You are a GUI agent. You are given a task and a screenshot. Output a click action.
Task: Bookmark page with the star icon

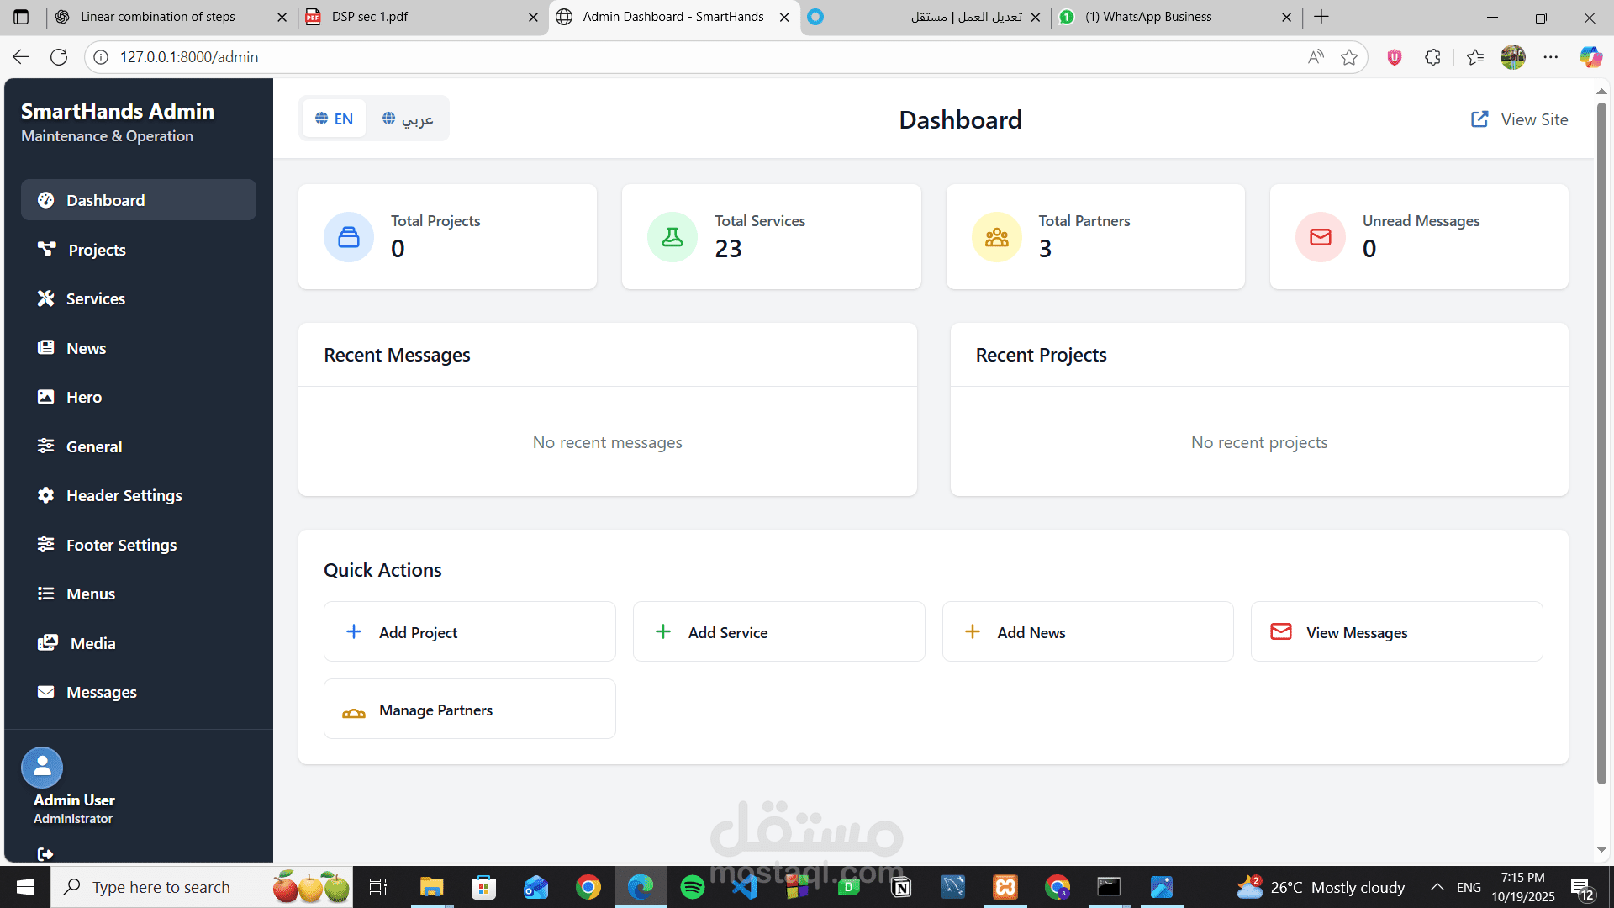1349,57
